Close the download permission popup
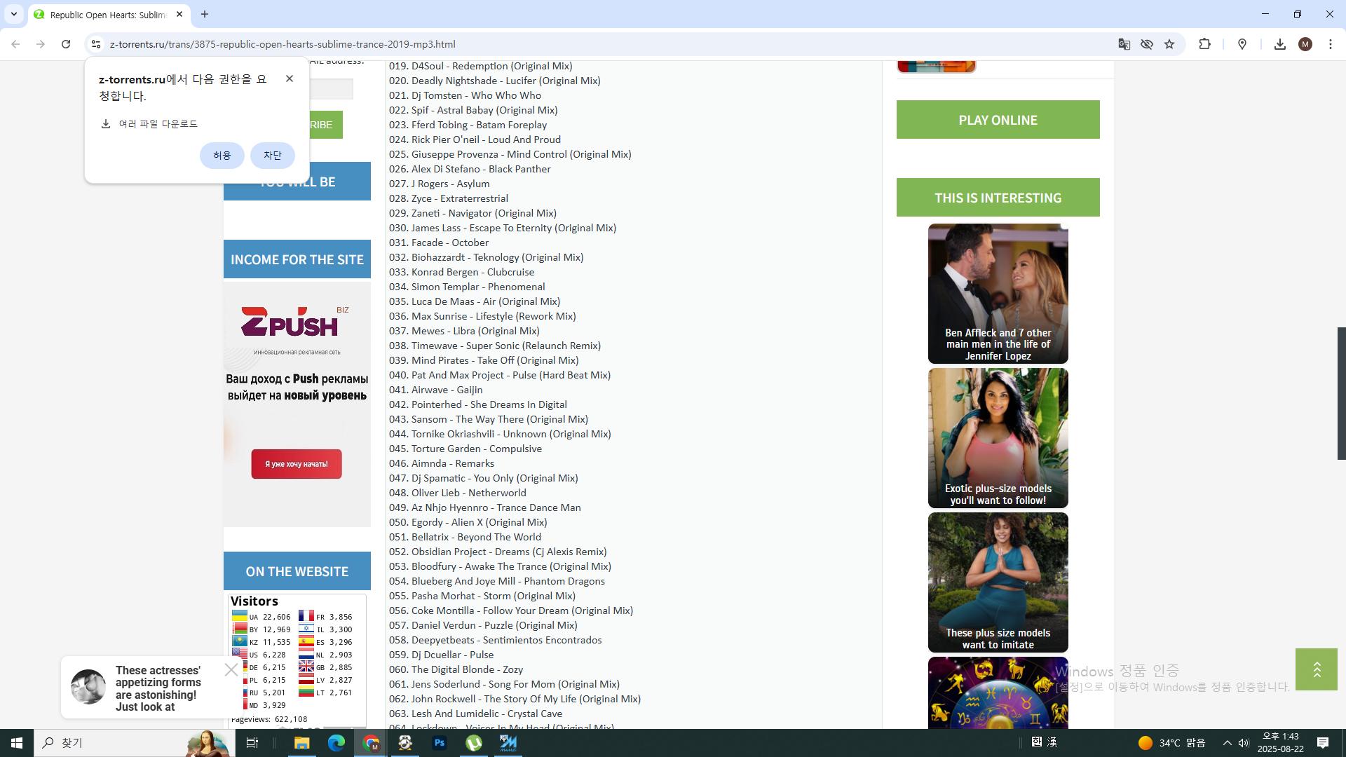The image size is (1346, 757). pos(290,79)
